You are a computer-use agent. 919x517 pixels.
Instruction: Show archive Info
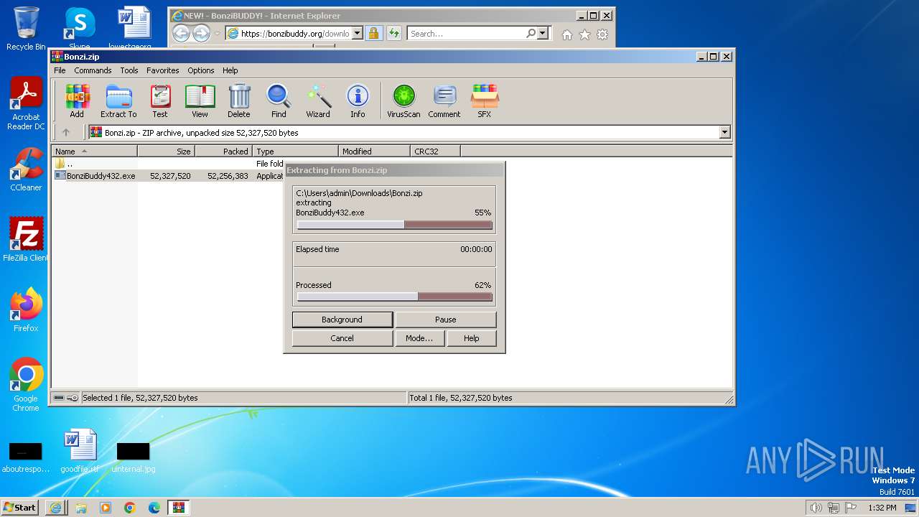pos(358,101)
